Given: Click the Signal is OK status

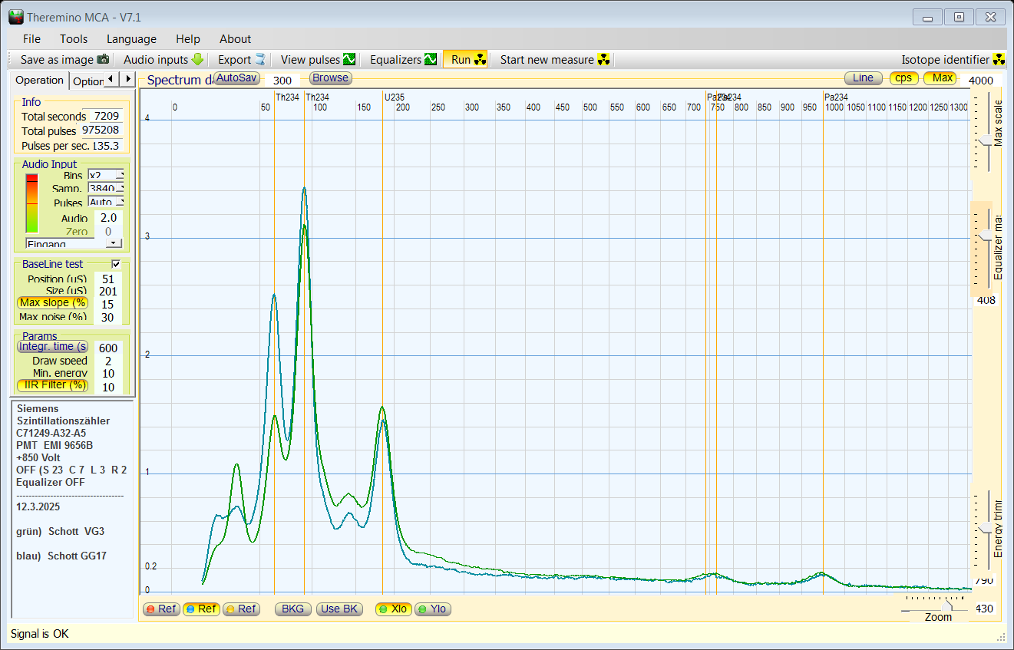Looking at the screenshot, I should pos(39,634).
